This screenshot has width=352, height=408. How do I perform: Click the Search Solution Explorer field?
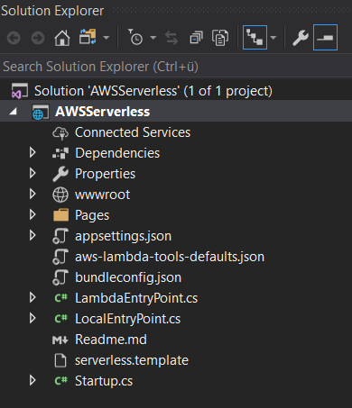click(x=176, y=67)
